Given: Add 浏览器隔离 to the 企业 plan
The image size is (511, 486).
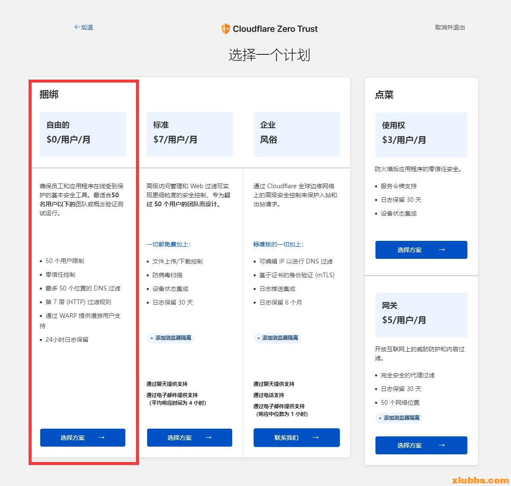Looking at the screenshot, I should [278, 338].
